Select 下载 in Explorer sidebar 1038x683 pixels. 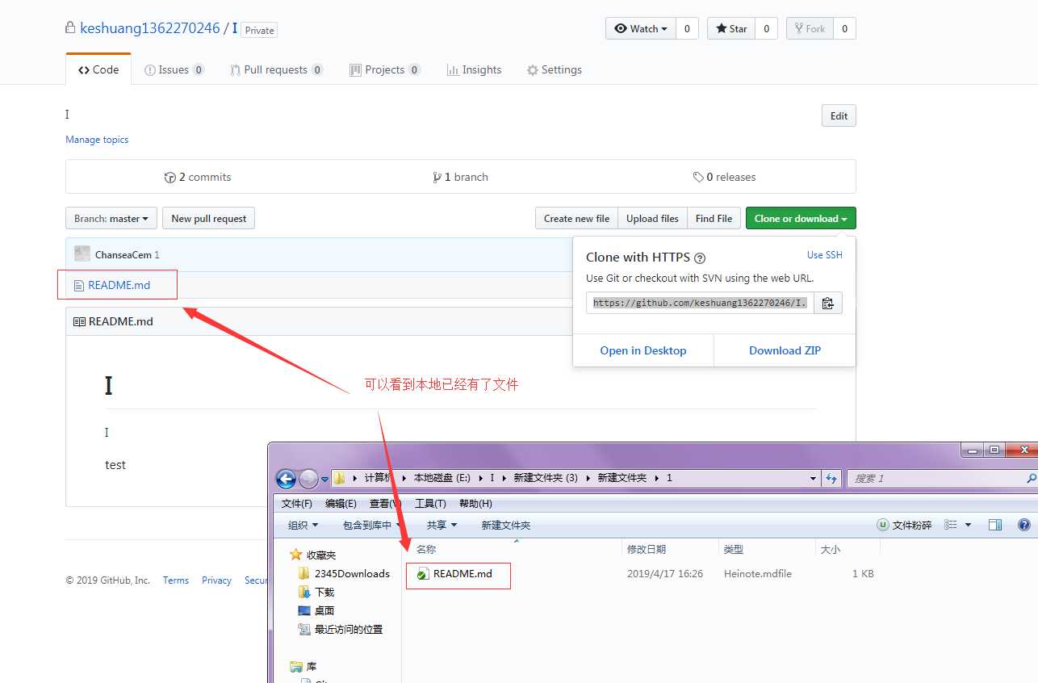tap(316, 593)
